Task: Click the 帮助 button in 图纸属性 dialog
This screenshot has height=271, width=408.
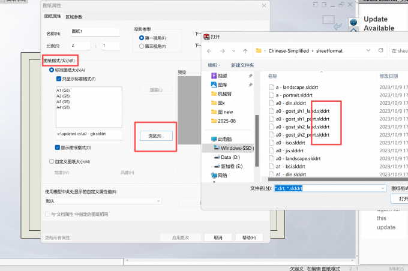Action: pos(249,237)
